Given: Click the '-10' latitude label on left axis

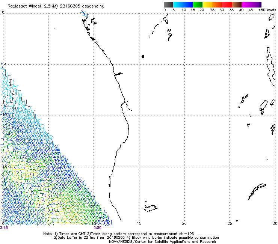Looking at the screenshot, I should coord(3,114).
